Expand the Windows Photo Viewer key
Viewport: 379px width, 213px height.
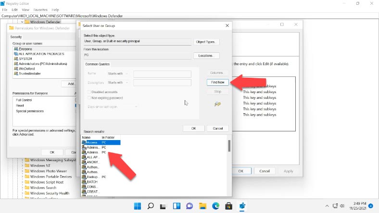coord(22,171)
